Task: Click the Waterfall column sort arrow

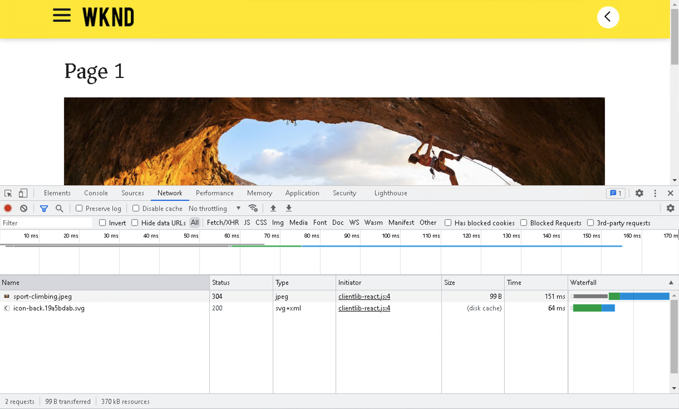Action: pyautogui.click(x=671, y=282)
